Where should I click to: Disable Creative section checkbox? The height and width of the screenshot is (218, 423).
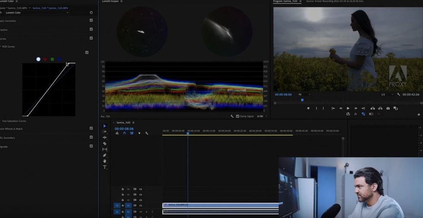(91, 29)
